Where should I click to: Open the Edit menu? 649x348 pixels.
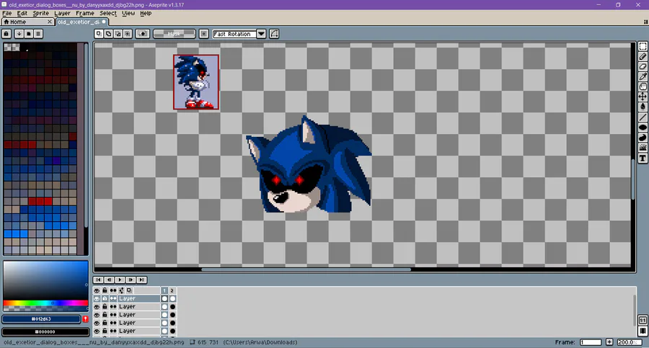[x=22, y=13]
